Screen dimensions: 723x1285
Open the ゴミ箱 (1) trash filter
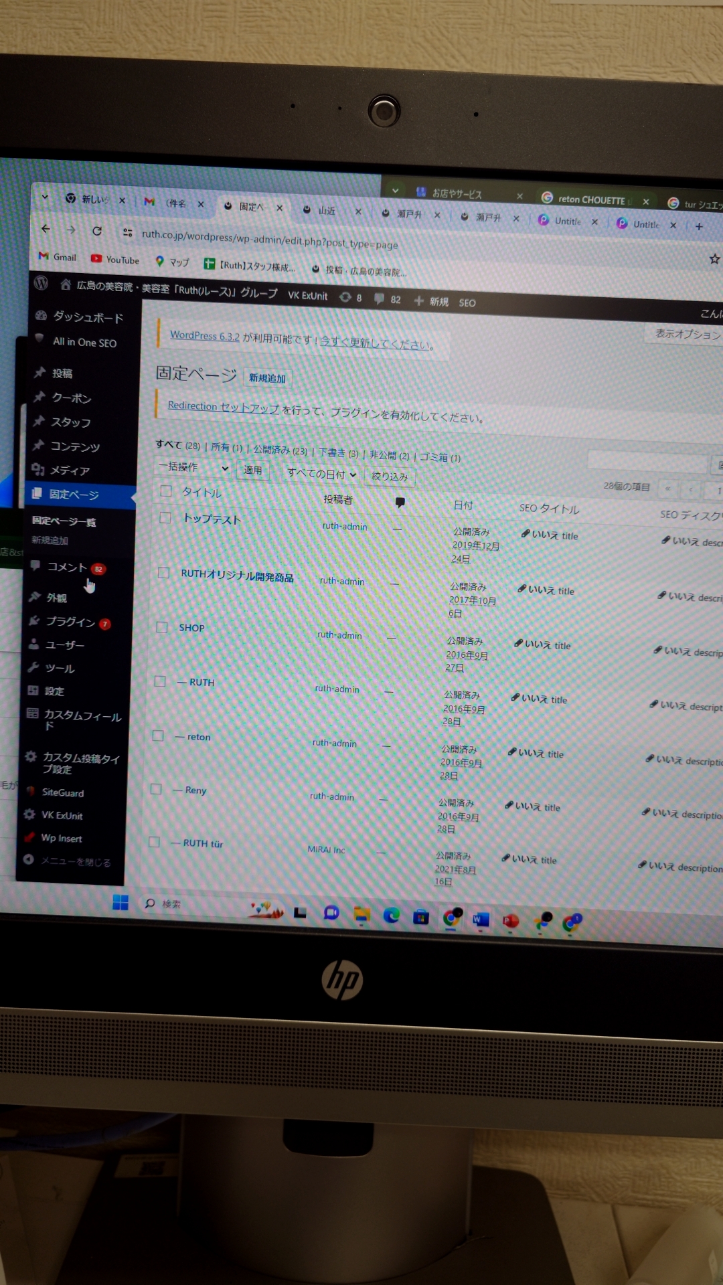tap(440, 457)
